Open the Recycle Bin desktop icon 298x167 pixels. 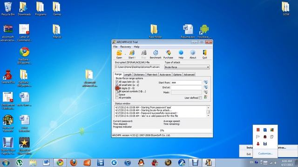coord(8,9)
